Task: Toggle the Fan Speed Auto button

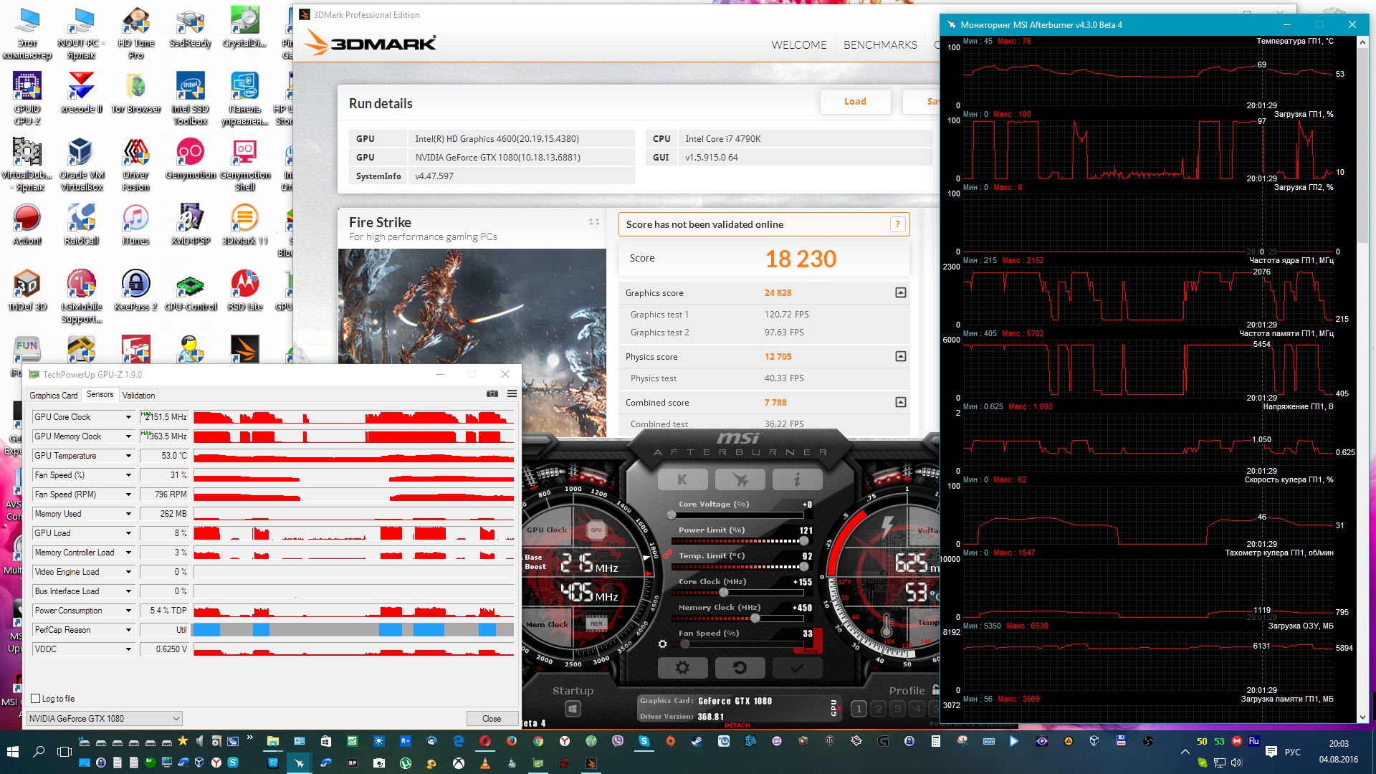Action: (x=811, y=650)
